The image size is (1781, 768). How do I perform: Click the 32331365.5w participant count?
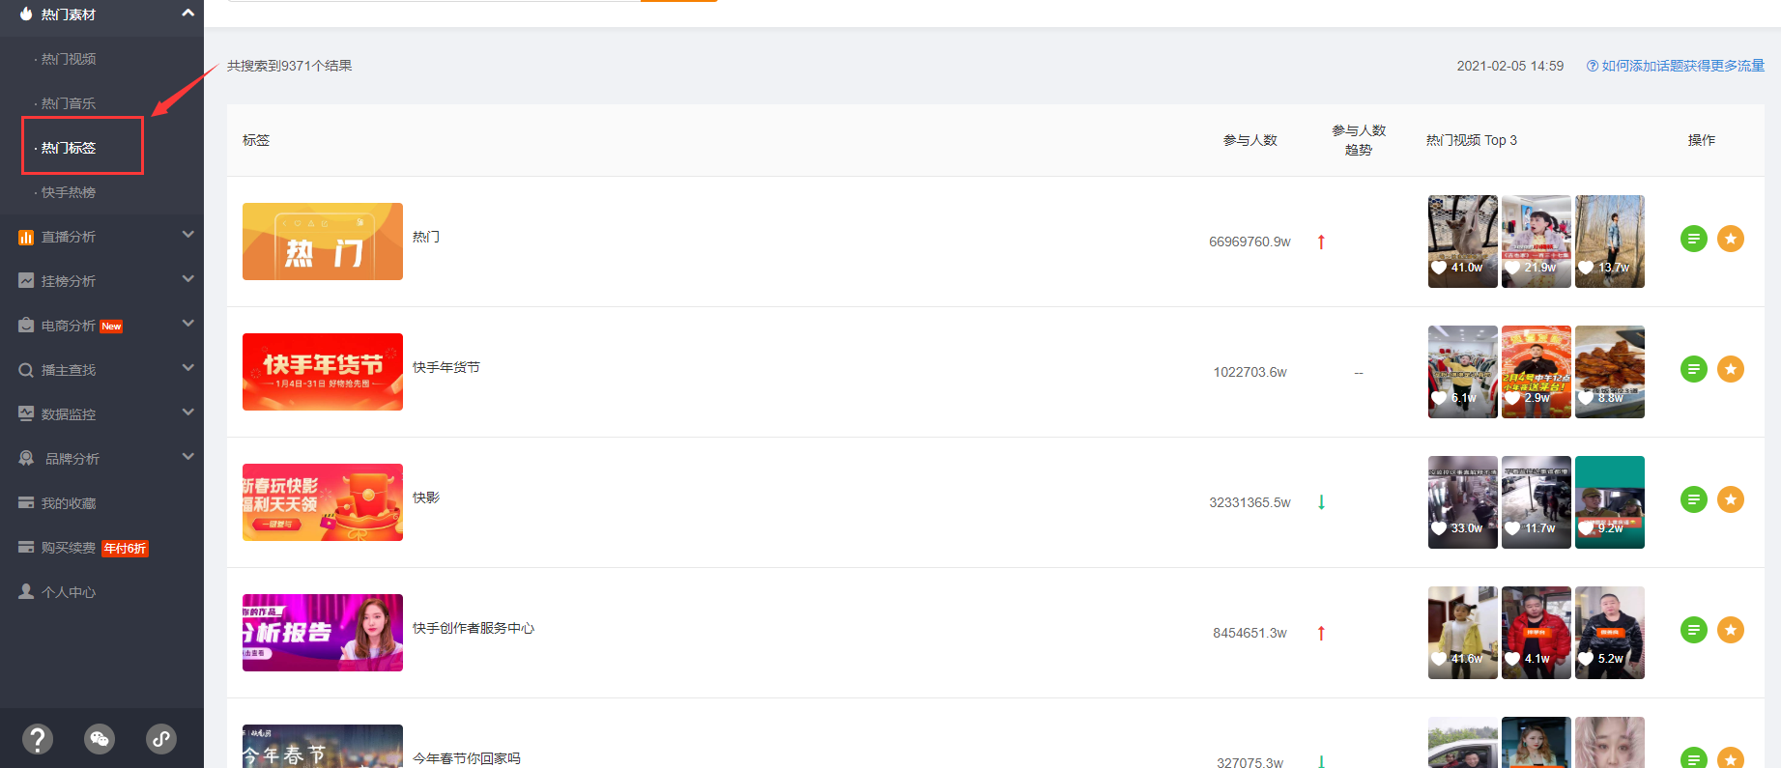[x=1250, y=502]
